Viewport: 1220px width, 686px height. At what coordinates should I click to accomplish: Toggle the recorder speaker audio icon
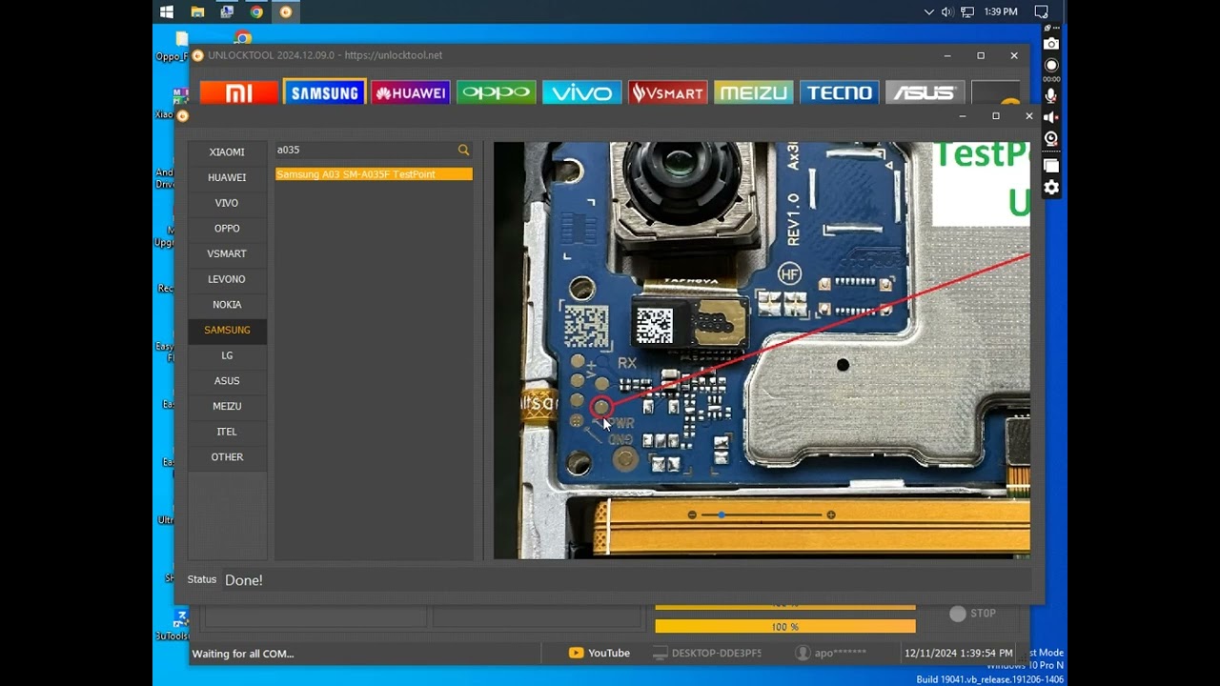point(1051,116)
